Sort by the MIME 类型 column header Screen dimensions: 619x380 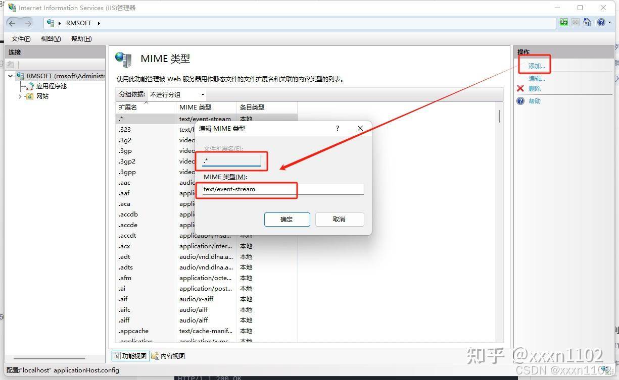click(206, 107)
